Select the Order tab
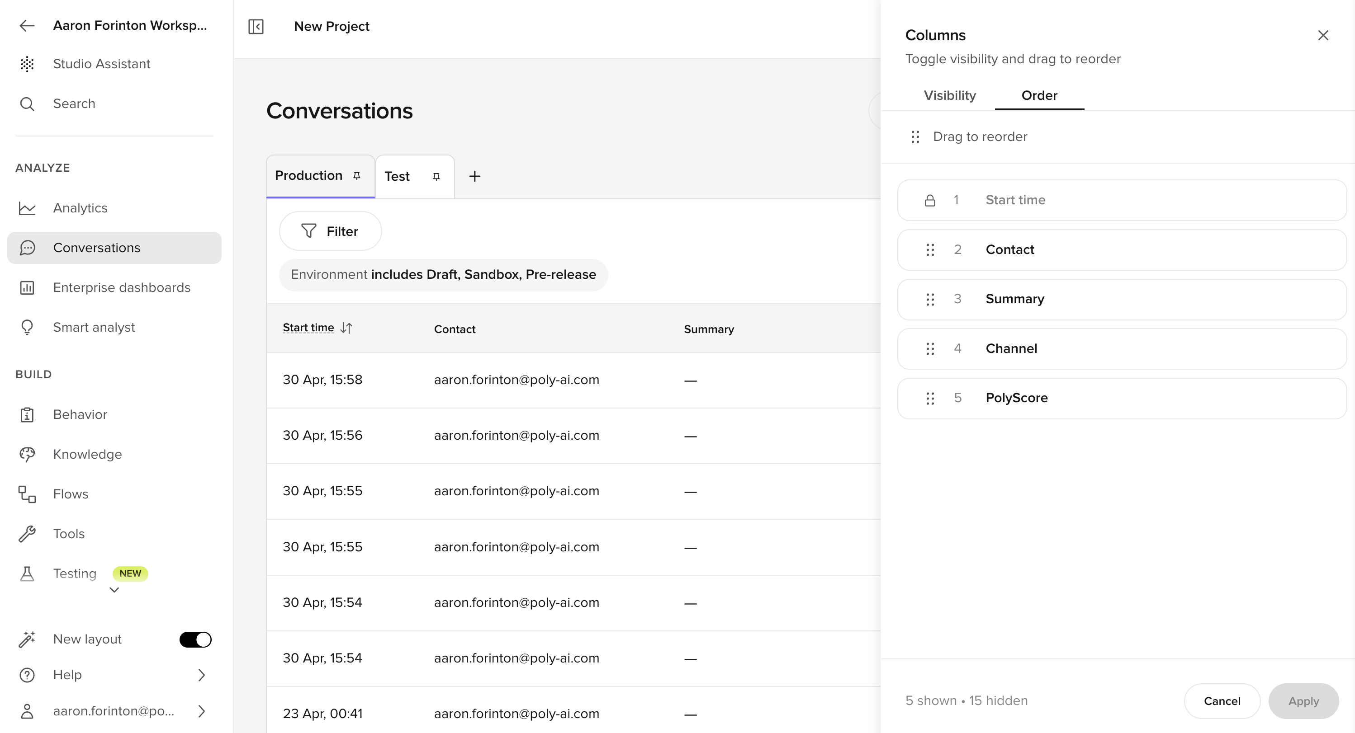The width and height of the screenshot is (1355, 733). point(1039,96)
